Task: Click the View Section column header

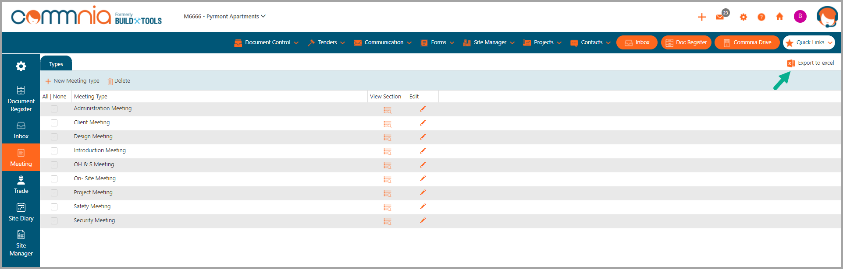Action: (385, 97)
